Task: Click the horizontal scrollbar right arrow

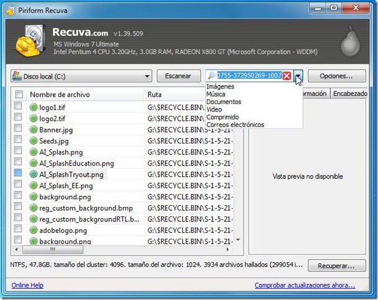Action: 227,249
